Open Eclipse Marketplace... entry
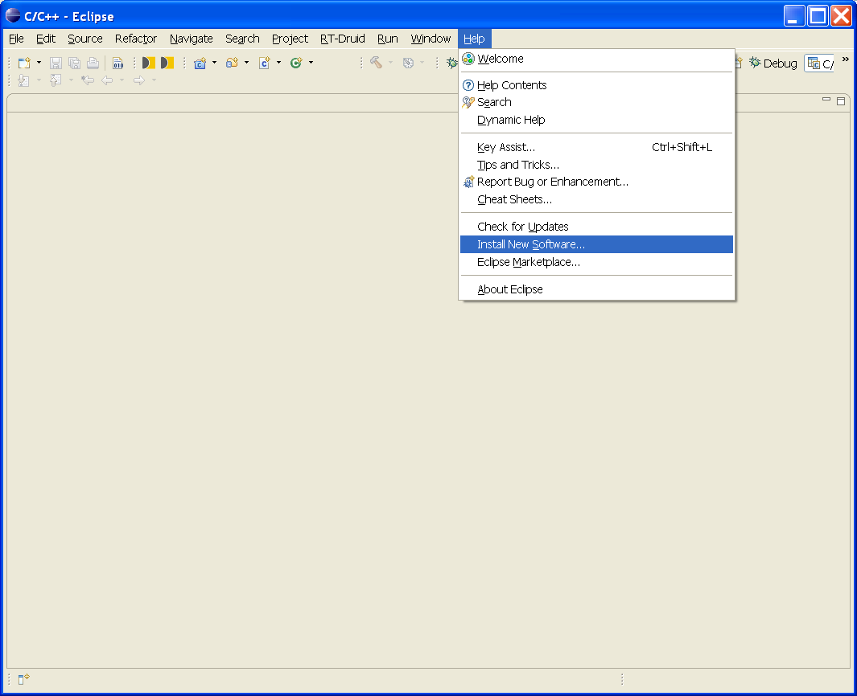The image size is (857, 696). [x=596, y=262]
